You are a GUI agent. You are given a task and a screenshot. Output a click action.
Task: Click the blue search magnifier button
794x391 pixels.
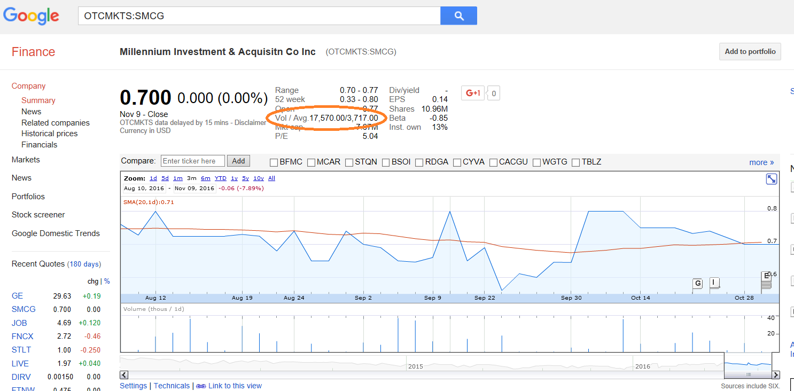pyautogui.click(x=458, y=16)
